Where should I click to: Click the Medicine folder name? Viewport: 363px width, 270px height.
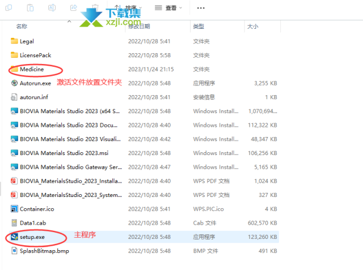tap(32, 69)
